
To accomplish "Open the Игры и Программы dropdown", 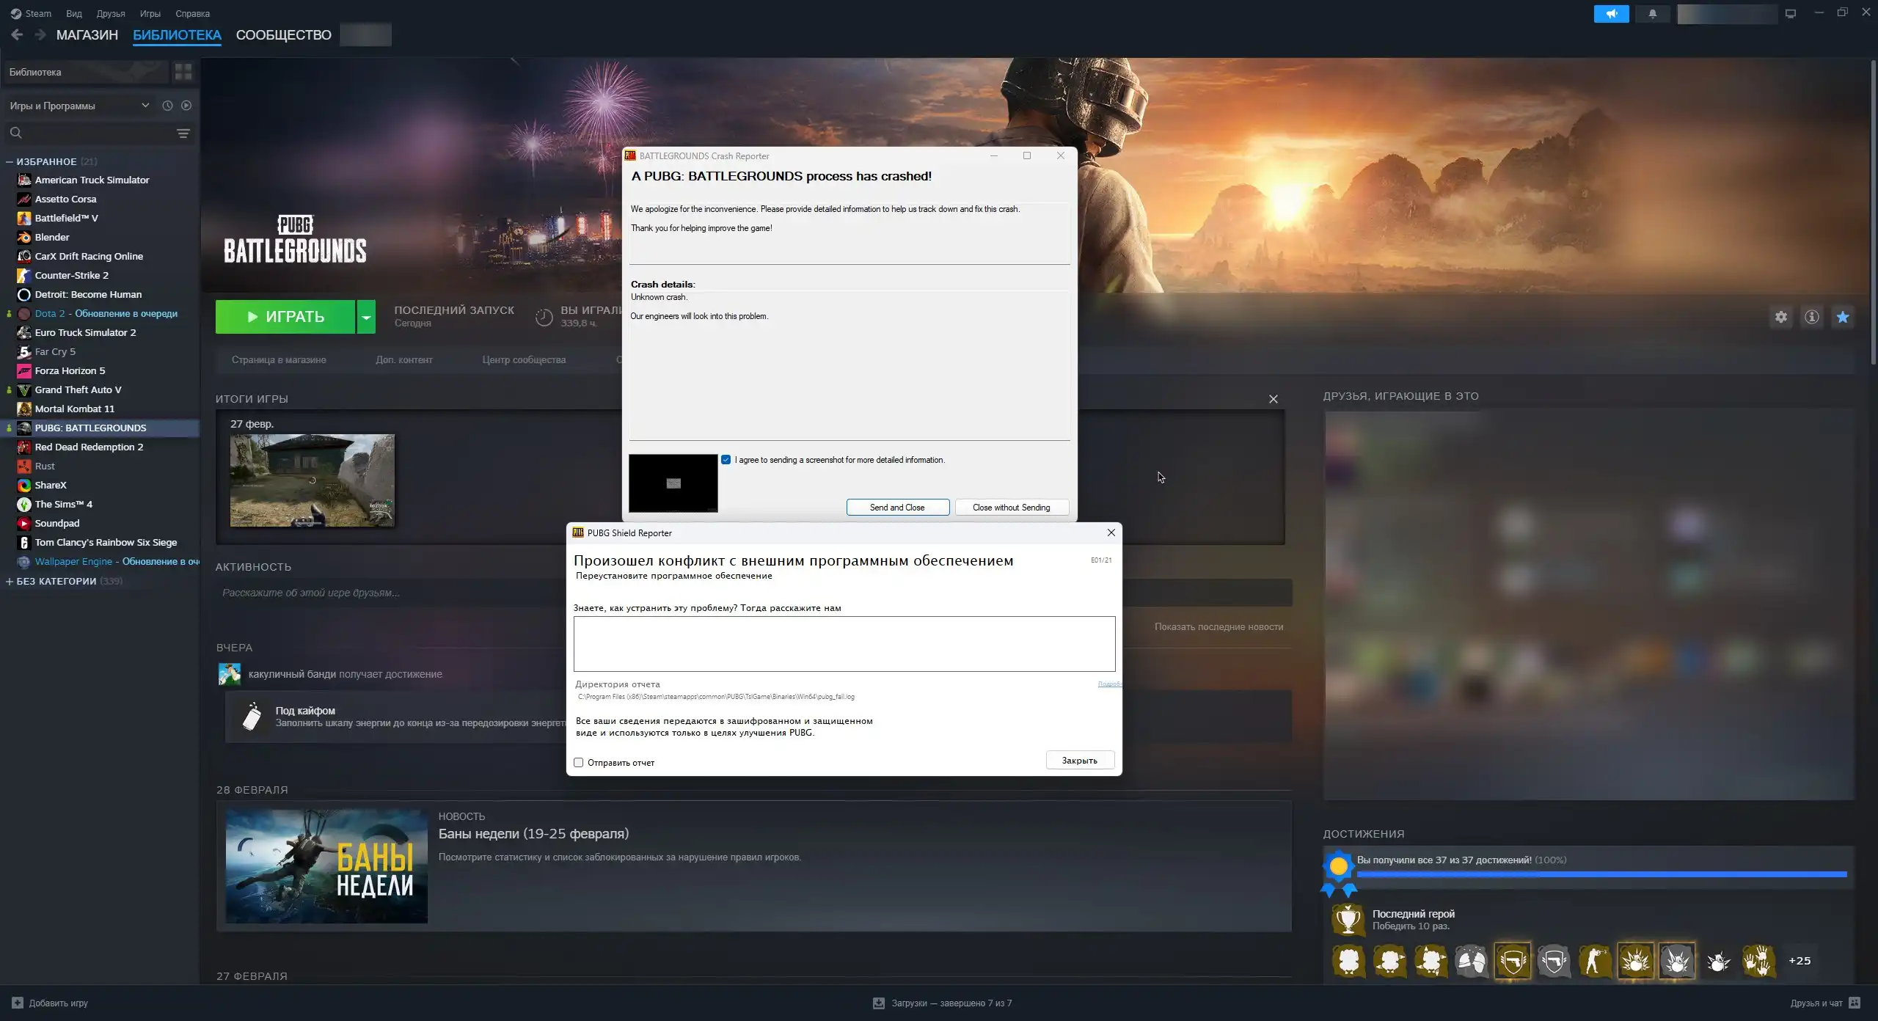I will coord(79,106).
